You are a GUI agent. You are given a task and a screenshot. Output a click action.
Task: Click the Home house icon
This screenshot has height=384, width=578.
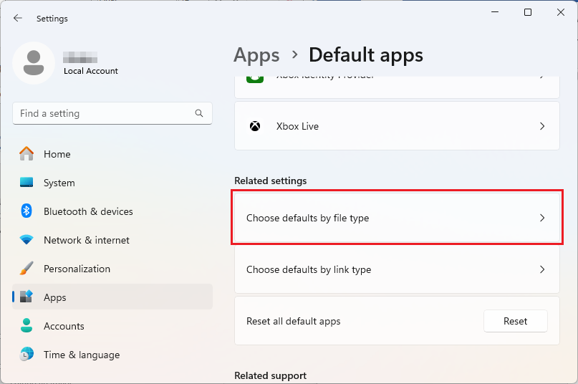click(x=27, y=154)
